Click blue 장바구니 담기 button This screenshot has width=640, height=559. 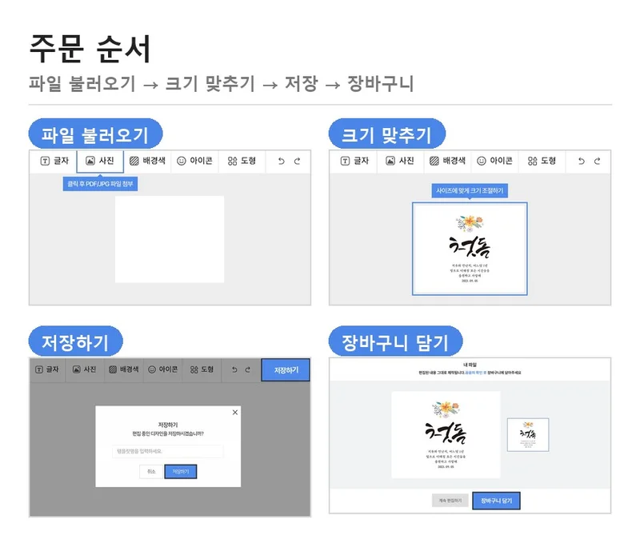coord(496,501)
